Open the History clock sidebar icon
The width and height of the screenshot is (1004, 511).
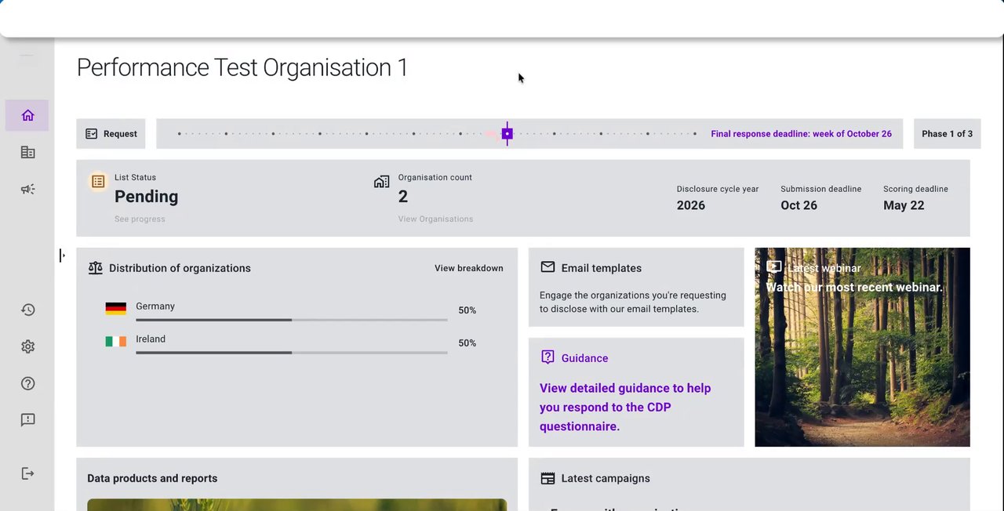(27, 310)
